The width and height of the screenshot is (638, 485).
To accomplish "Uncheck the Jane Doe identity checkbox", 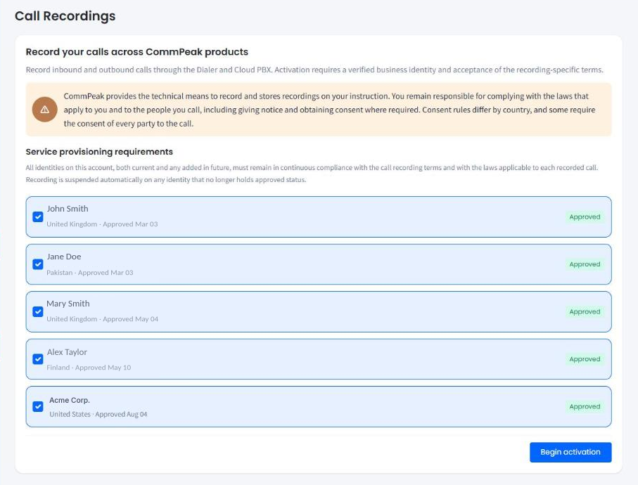I will pyautogui.click(x=38, y=264).
